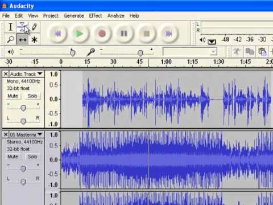Select the Selection (I-beam) tool

click(x=11, y=27)
